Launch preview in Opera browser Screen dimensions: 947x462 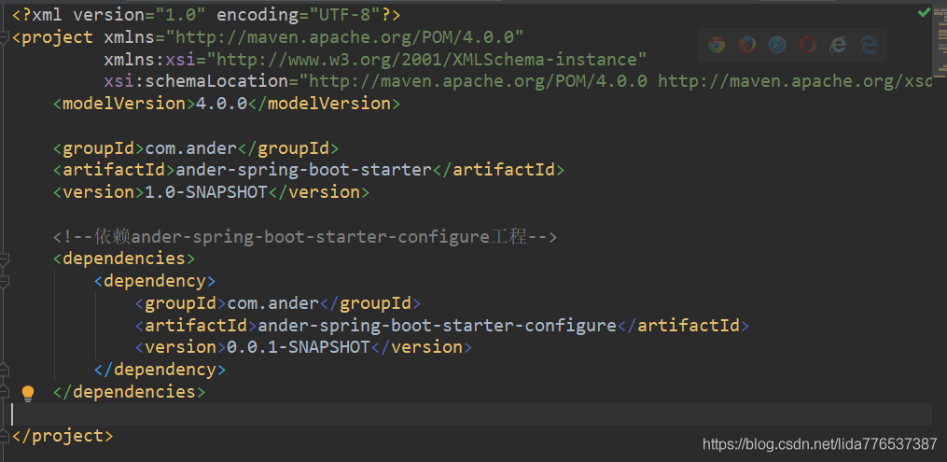(x=808, y=44)
